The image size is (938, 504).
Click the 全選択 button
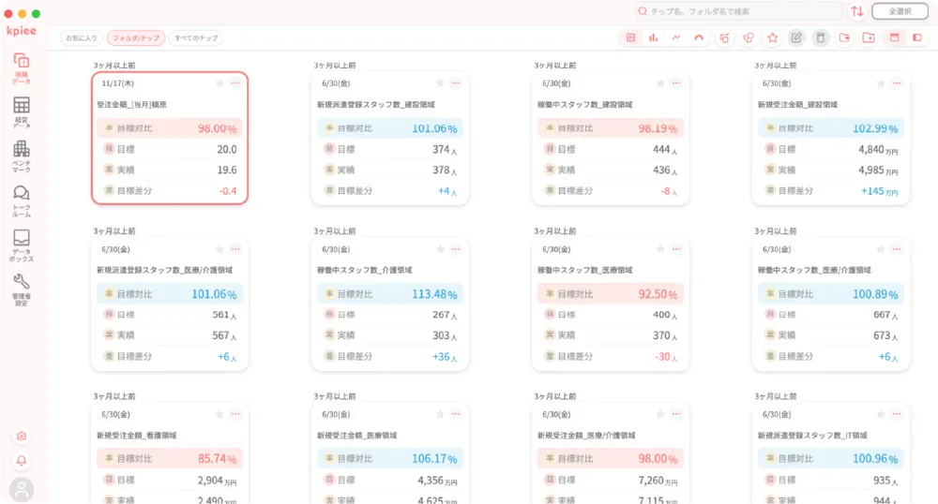click(900, 11)
